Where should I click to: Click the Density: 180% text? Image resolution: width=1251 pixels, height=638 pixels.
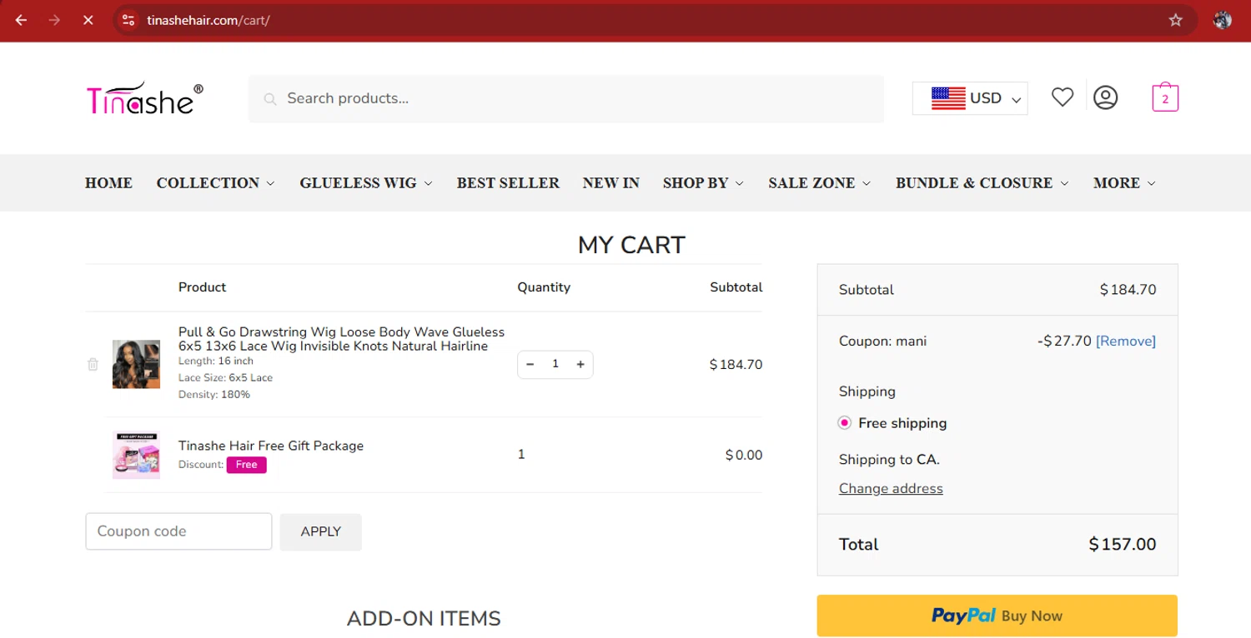pos(214,395)
